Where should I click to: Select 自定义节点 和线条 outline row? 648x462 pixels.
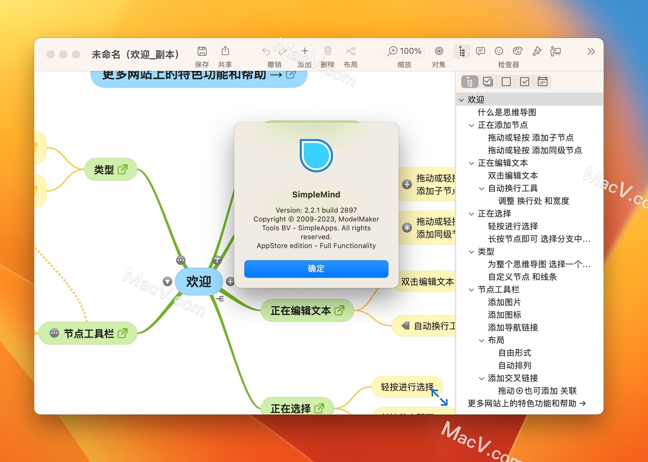pyautogui.click(x=522, y=277)
